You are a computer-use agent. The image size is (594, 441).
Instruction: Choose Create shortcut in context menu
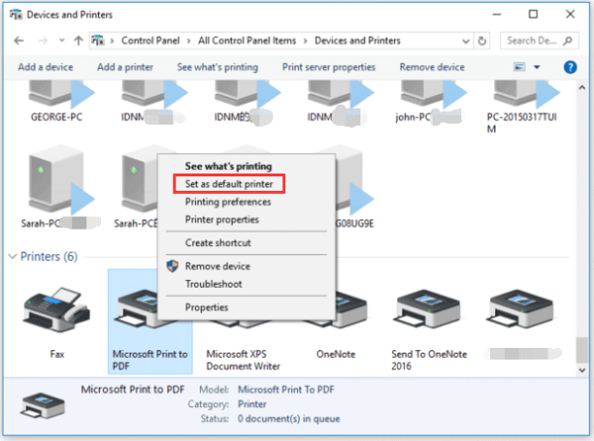218,243
